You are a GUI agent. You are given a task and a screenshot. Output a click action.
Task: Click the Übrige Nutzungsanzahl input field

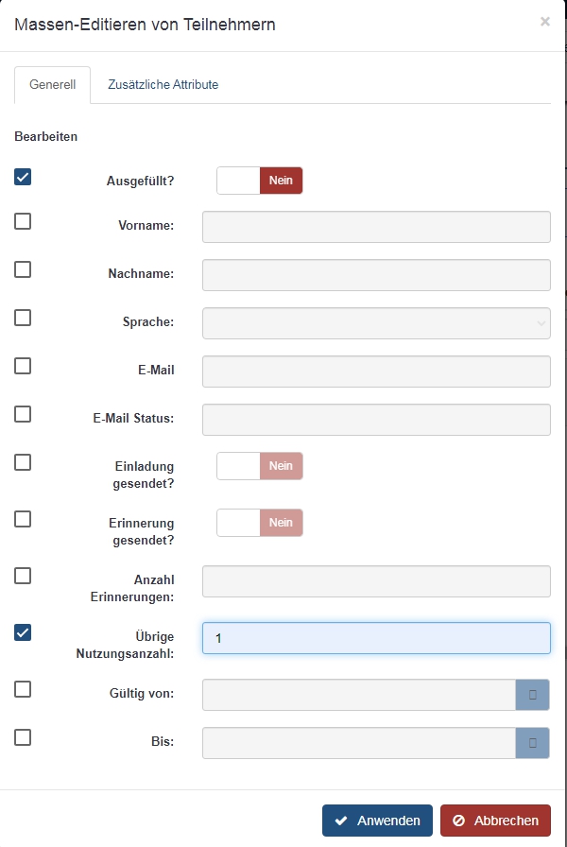(x=376, y=638)
